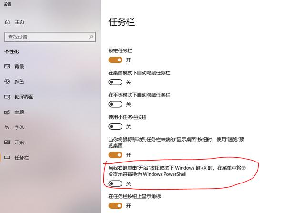
Task: Go to 主页 settings home link
Action: (x=20, y=22)
